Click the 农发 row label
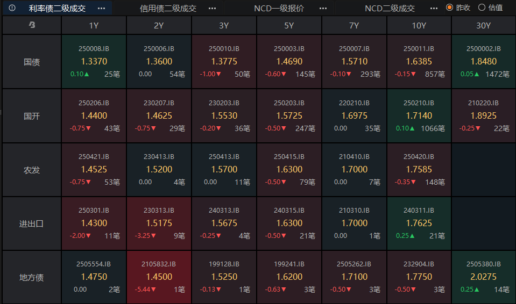Screen dimensions: 516x304 click(32, 170)
